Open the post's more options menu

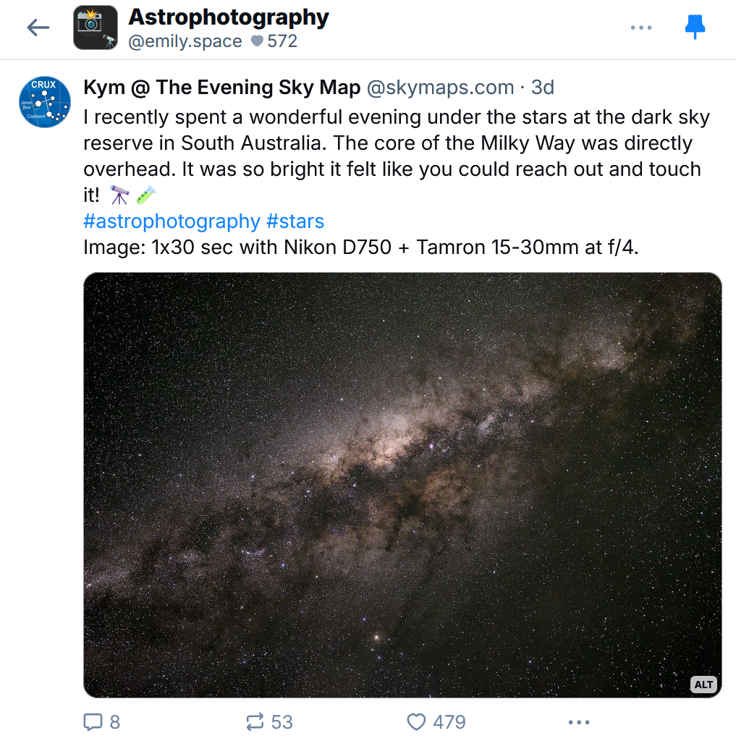[579, 722]
